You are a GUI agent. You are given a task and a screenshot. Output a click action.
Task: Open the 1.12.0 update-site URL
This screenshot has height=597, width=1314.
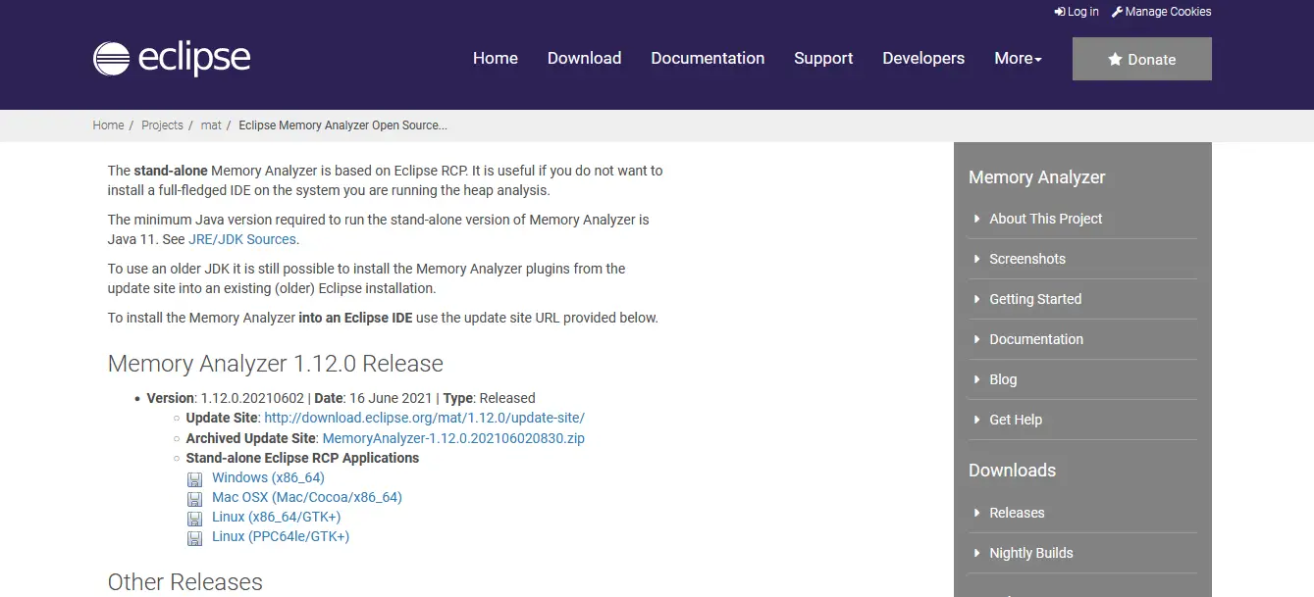point(424,418)
